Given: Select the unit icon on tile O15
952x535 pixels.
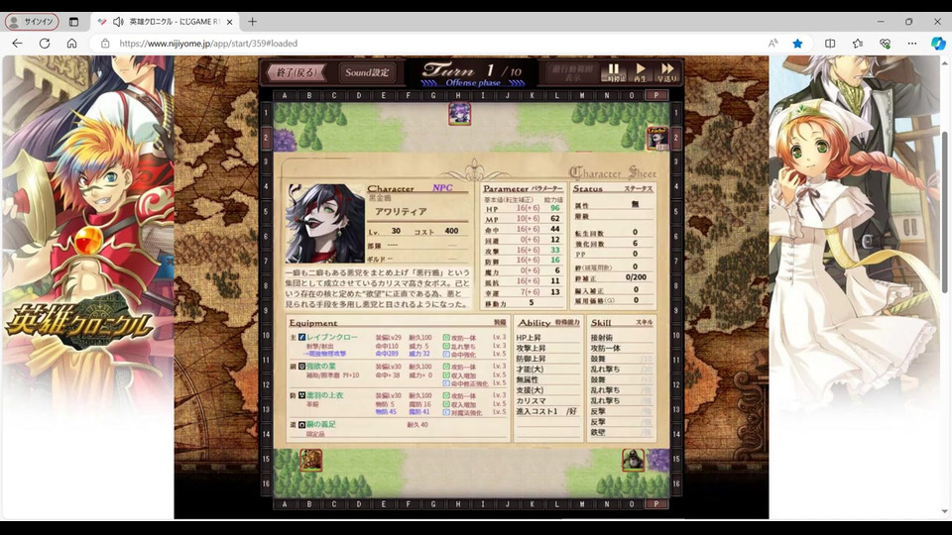Looking at the screenshot, I should (x=633, y=460).
